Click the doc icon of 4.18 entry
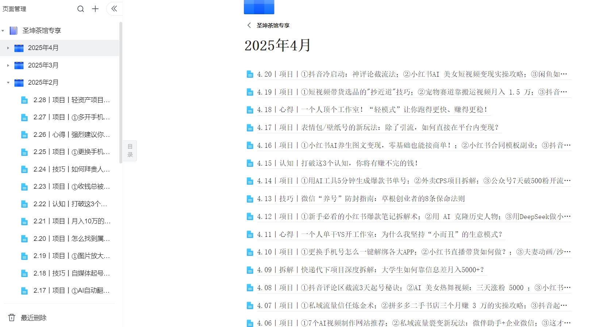The height and width of the screenshot is (327, 615). 250,110
